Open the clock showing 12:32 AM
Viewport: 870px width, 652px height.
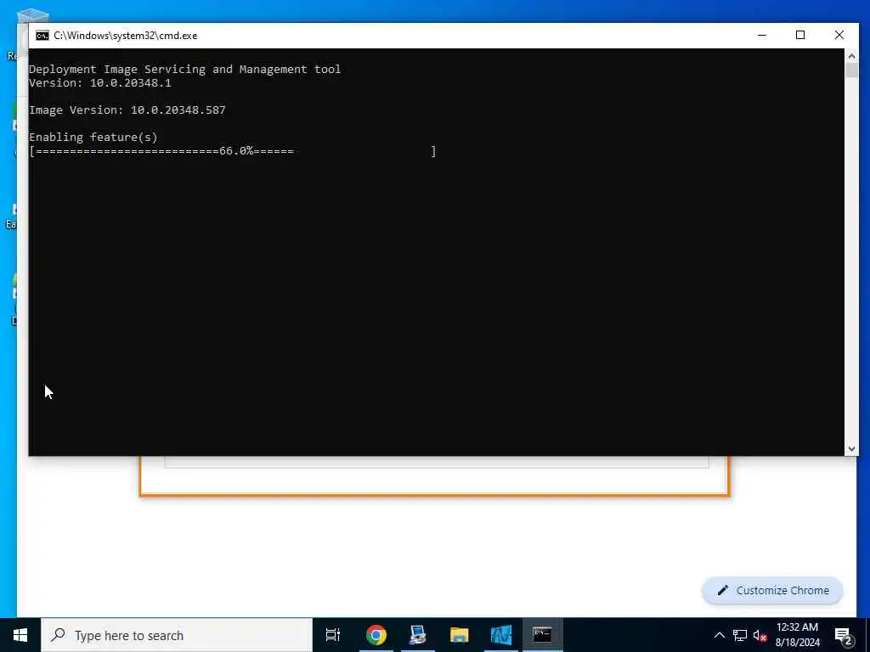797,635
